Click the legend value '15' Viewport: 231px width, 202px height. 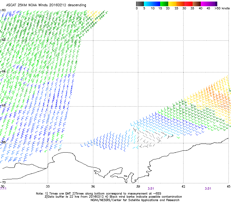tap(160, 8)
